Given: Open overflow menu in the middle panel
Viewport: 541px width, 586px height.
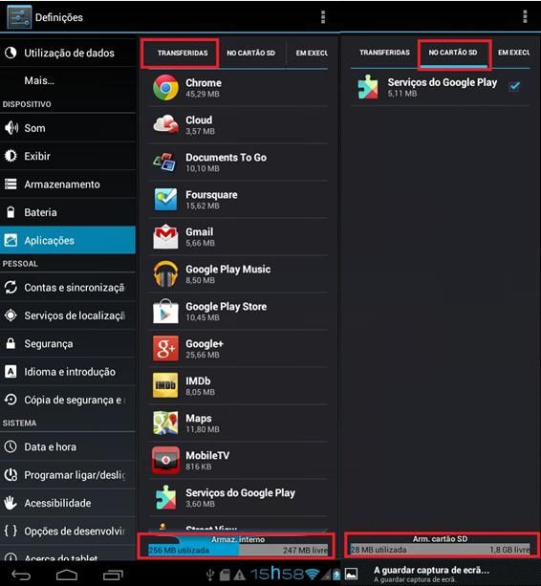Looking at the screenshot, I should tap(323, 17).
